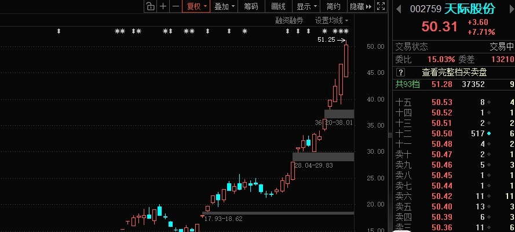515x232 pixels.
Task: Zoom out chart with minus button
Action: (176, 6)
